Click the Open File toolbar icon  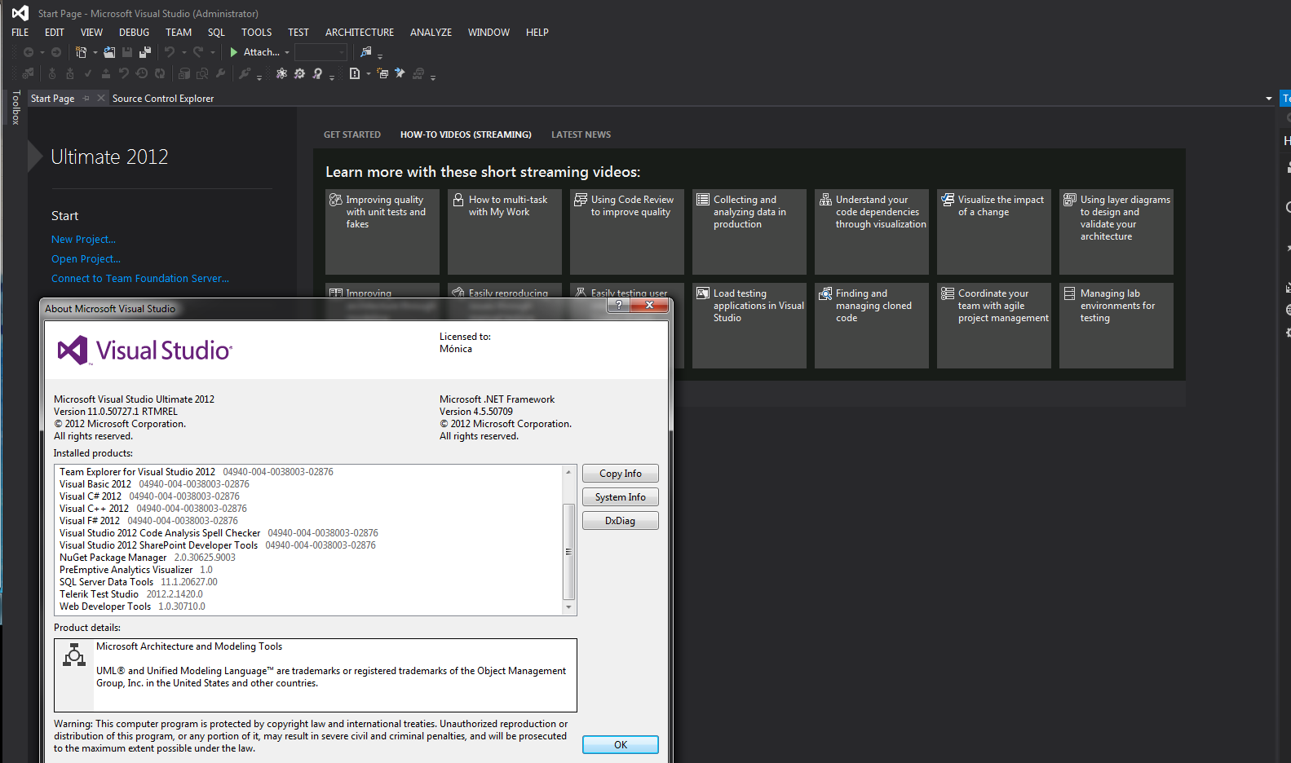(x=109, y=52)
